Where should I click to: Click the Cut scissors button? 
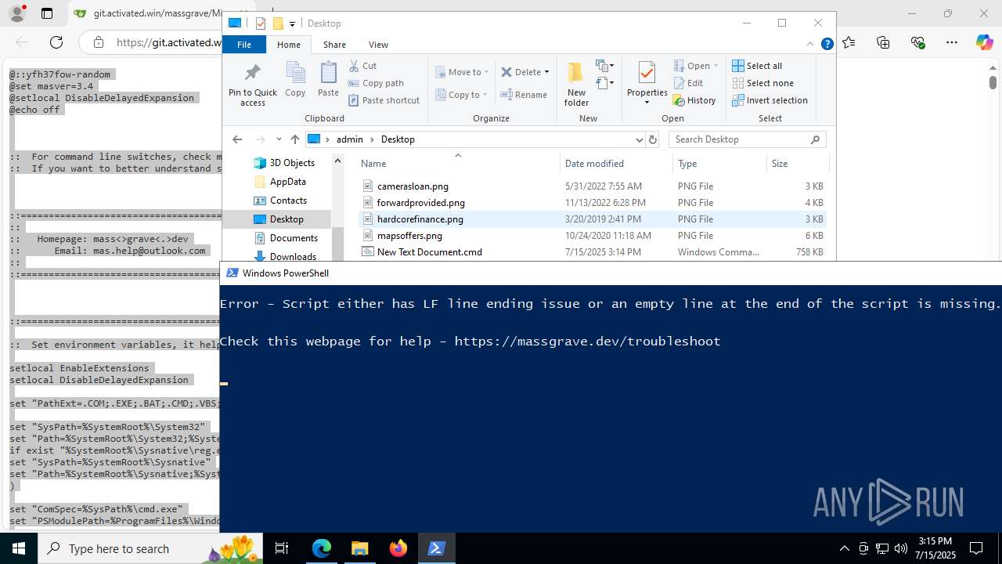pos(362,66)
